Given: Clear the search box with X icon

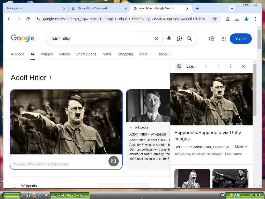Looking at the screenshot, I should (156, 39).
